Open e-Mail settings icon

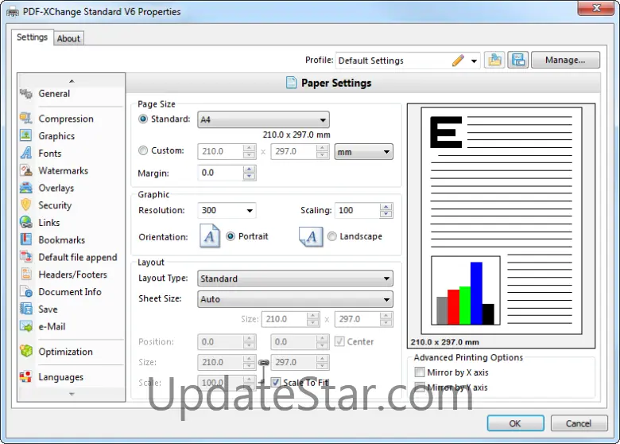[x=26, y=326]
